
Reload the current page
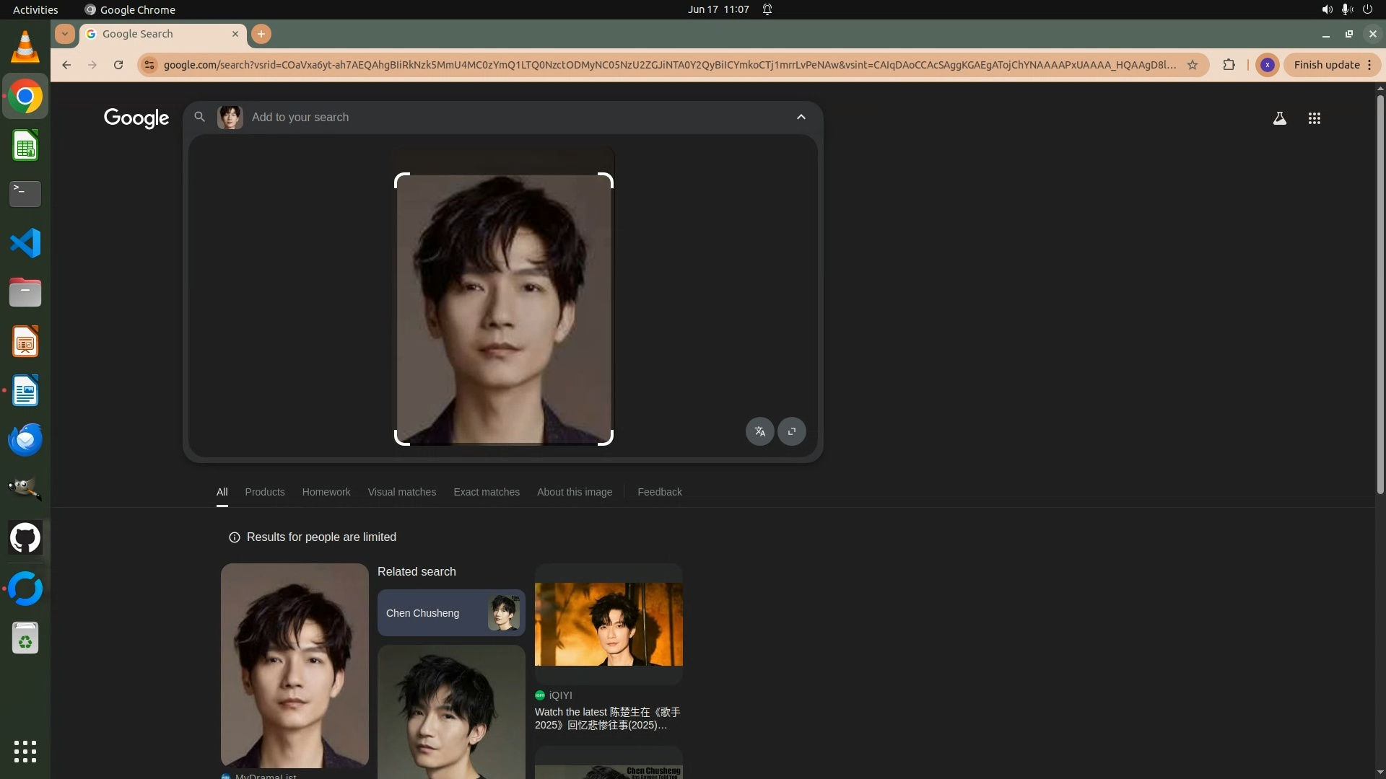[x=118, y=65]
